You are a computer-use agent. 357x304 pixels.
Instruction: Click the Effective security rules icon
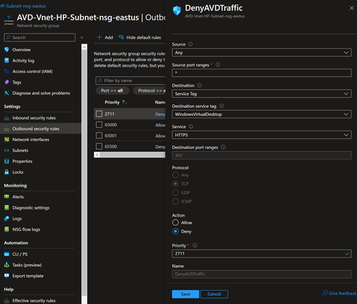pyautogui.click(x=7, y=301)
